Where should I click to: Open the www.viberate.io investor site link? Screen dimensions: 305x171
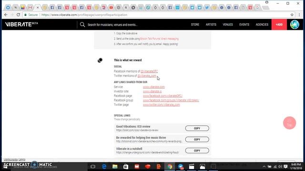pyautogui.click(x=152, y=91)
